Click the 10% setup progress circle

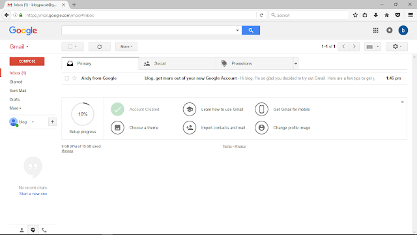click(83, 114)
